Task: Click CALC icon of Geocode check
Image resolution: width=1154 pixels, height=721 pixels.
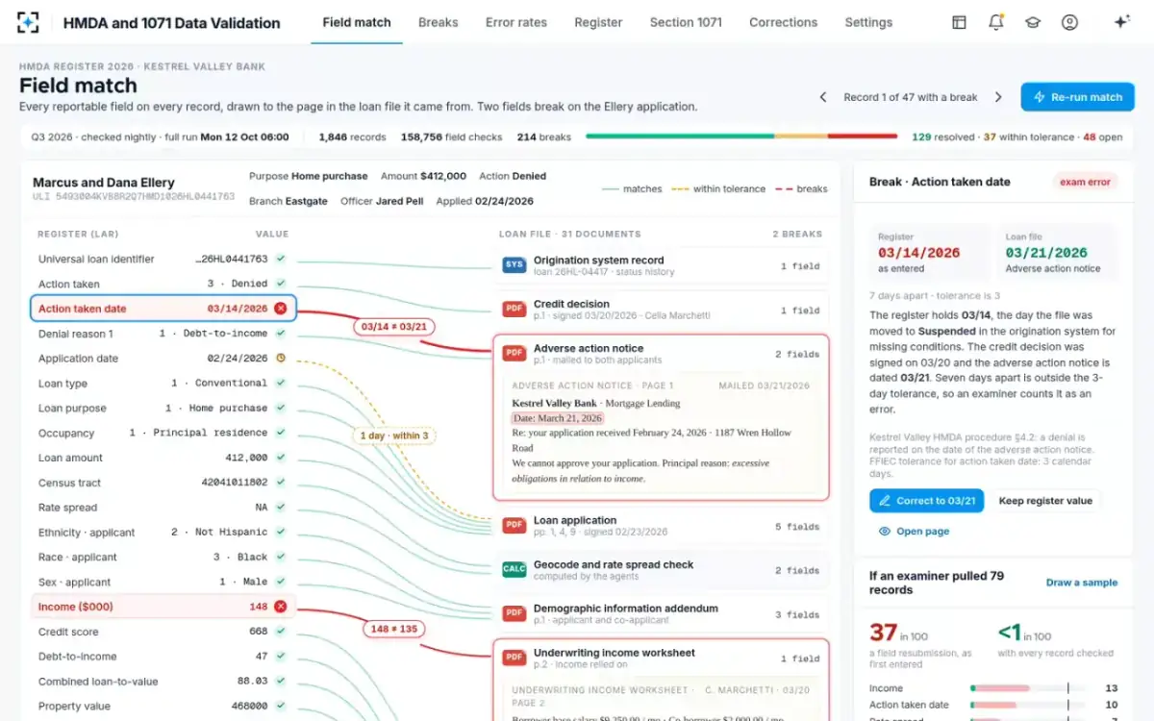Action: point(514,570)
